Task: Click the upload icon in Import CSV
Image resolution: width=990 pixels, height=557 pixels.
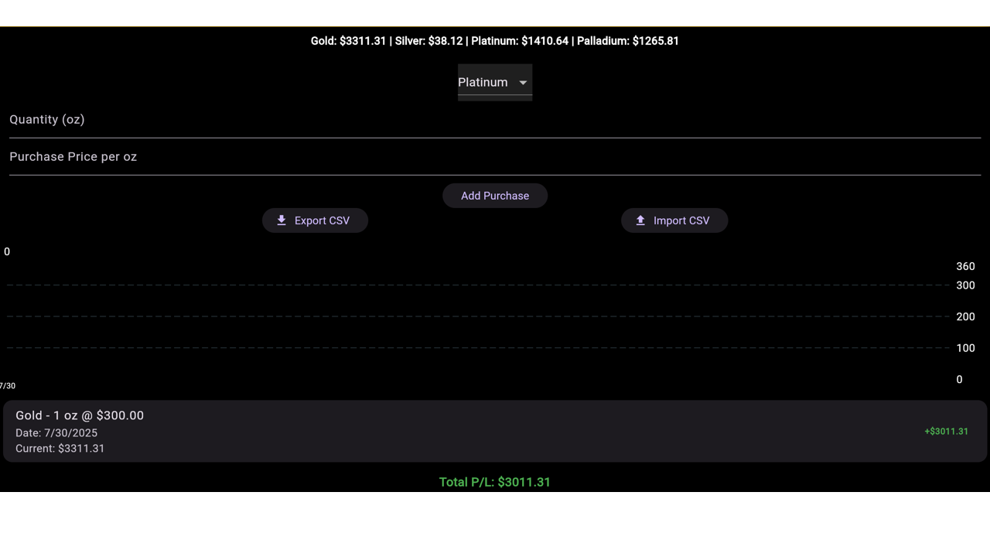Action: tap(640, 220)
